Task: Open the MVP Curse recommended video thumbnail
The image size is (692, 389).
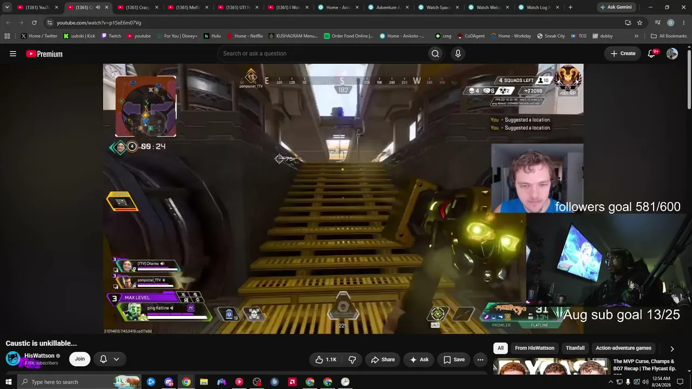Action: [x=551, y=366]
